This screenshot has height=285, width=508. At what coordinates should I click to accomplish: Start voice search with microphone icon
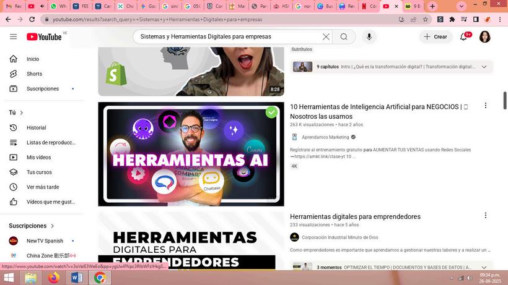(369, 37)
